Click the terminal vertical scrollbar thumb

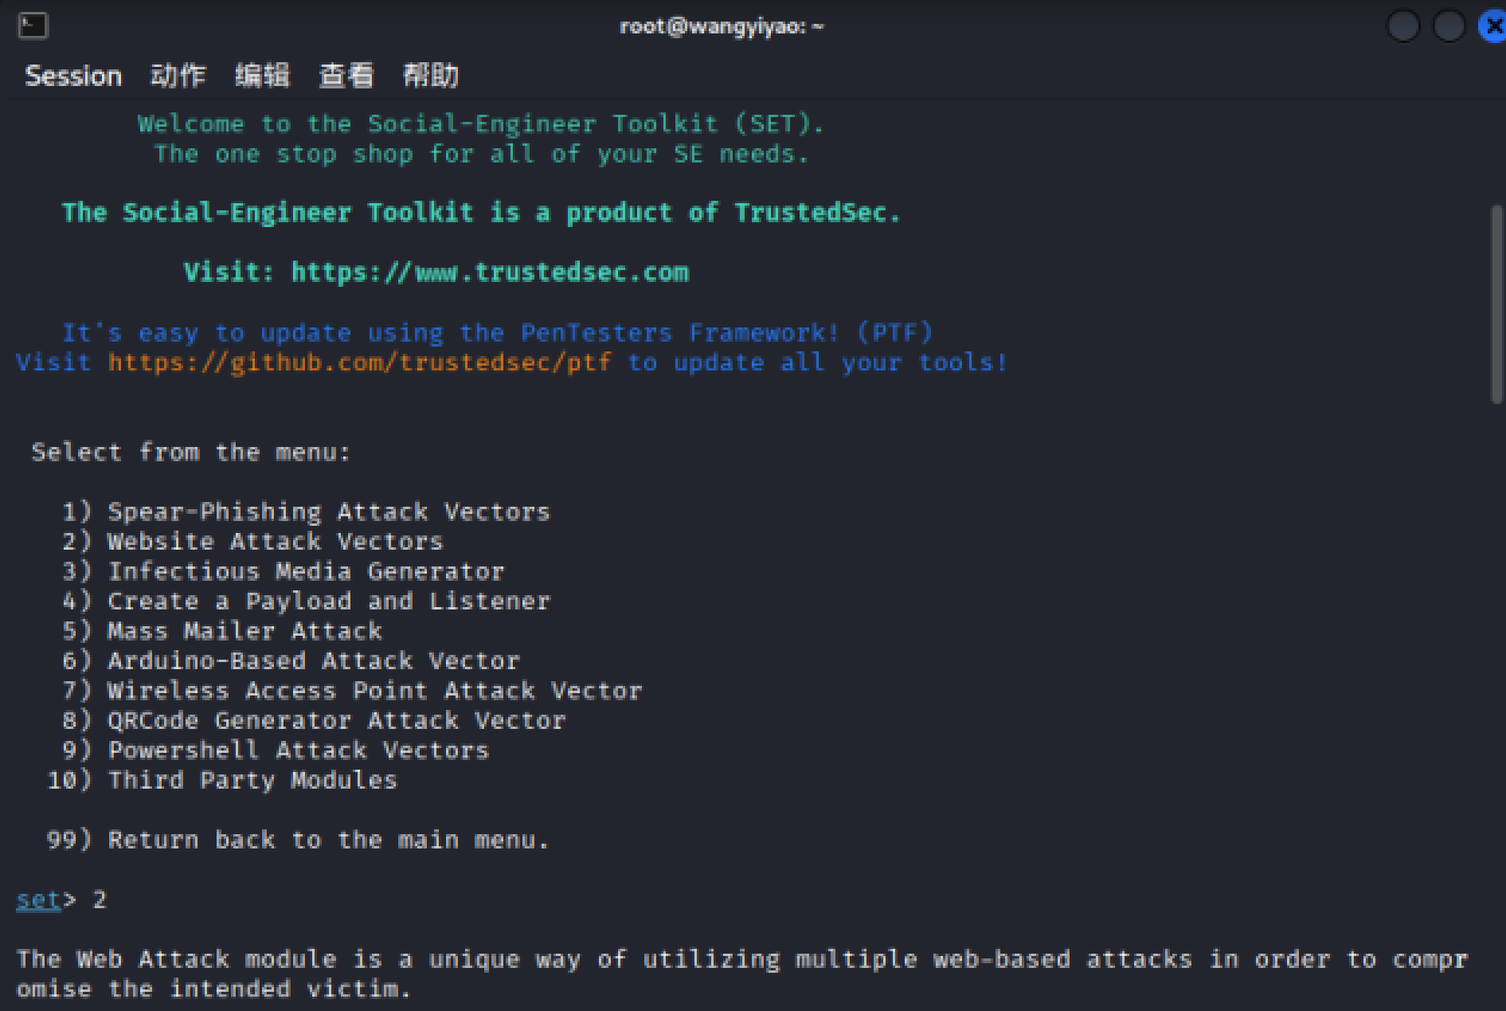click(1496, 303)
